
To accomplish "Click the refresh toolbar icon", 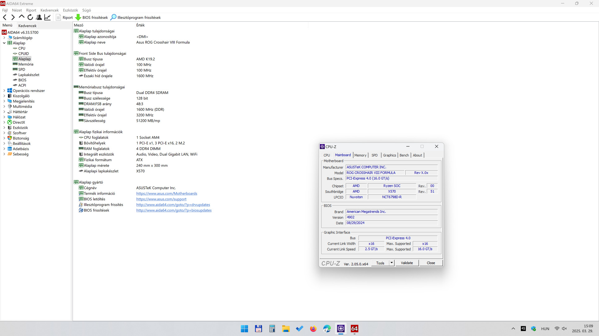I will pyautogui.click(x=30, y=17).
